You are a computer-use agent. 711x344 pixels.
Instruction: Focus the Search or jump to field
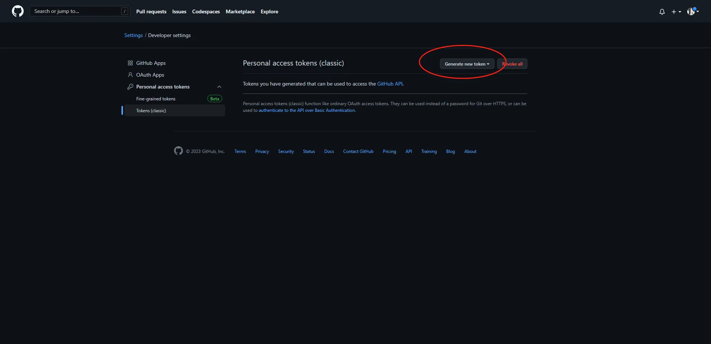point(76,11)
